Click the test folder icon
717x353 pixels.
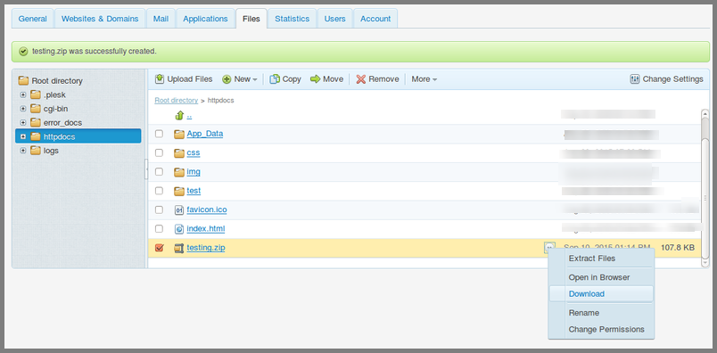coord(178,191)
